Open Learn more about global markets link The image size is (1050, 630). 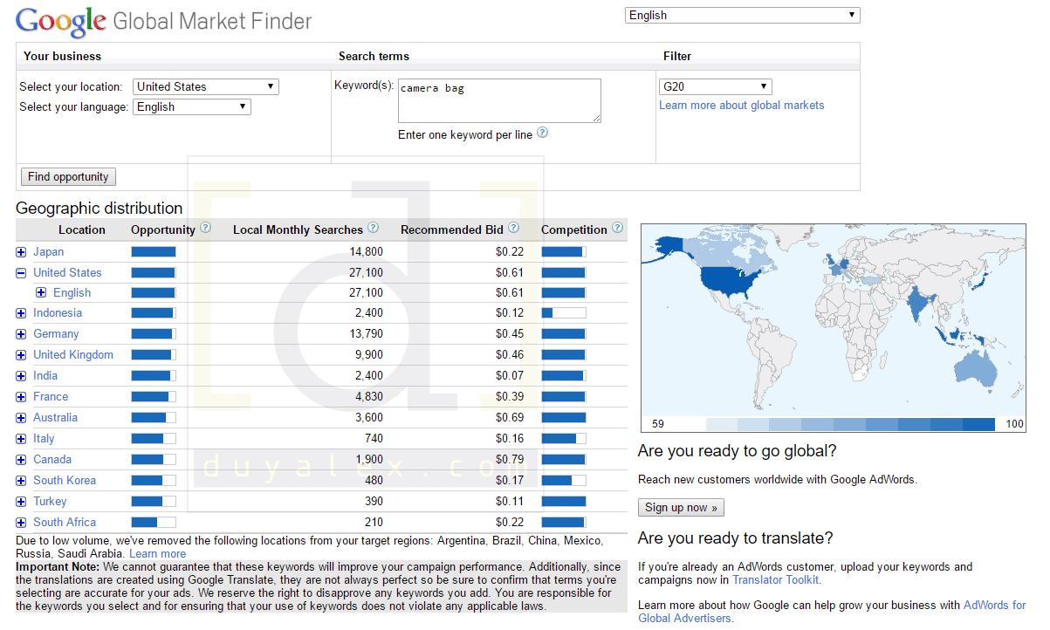click(742, 105)
